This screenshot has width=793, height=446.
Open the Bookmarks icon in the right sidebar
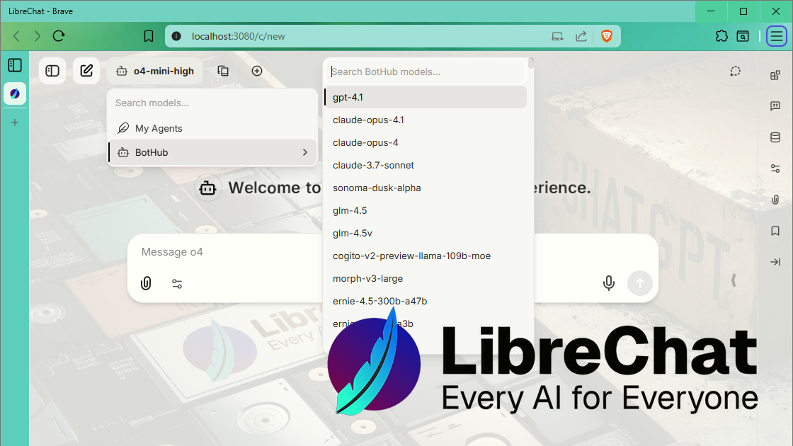tap(775, 230)
